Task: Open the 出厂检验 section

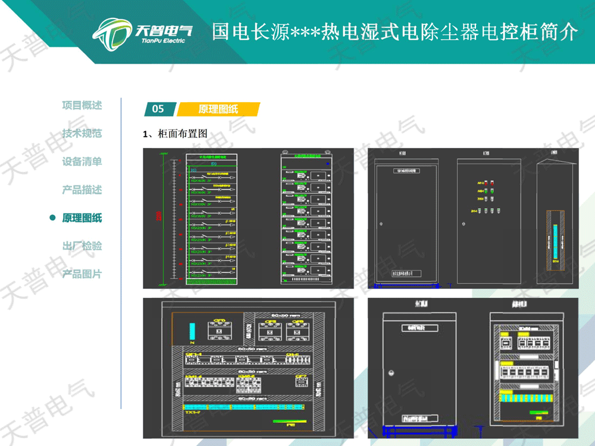Action: click(x=82, y=246)
